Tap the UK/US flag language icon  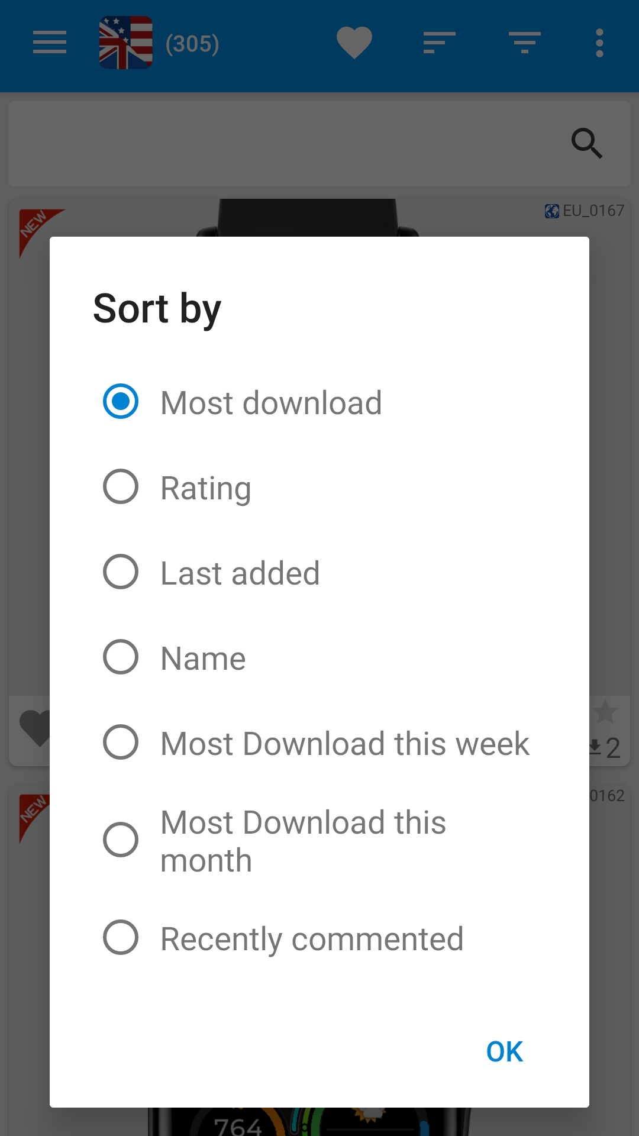tap(125, 43)
